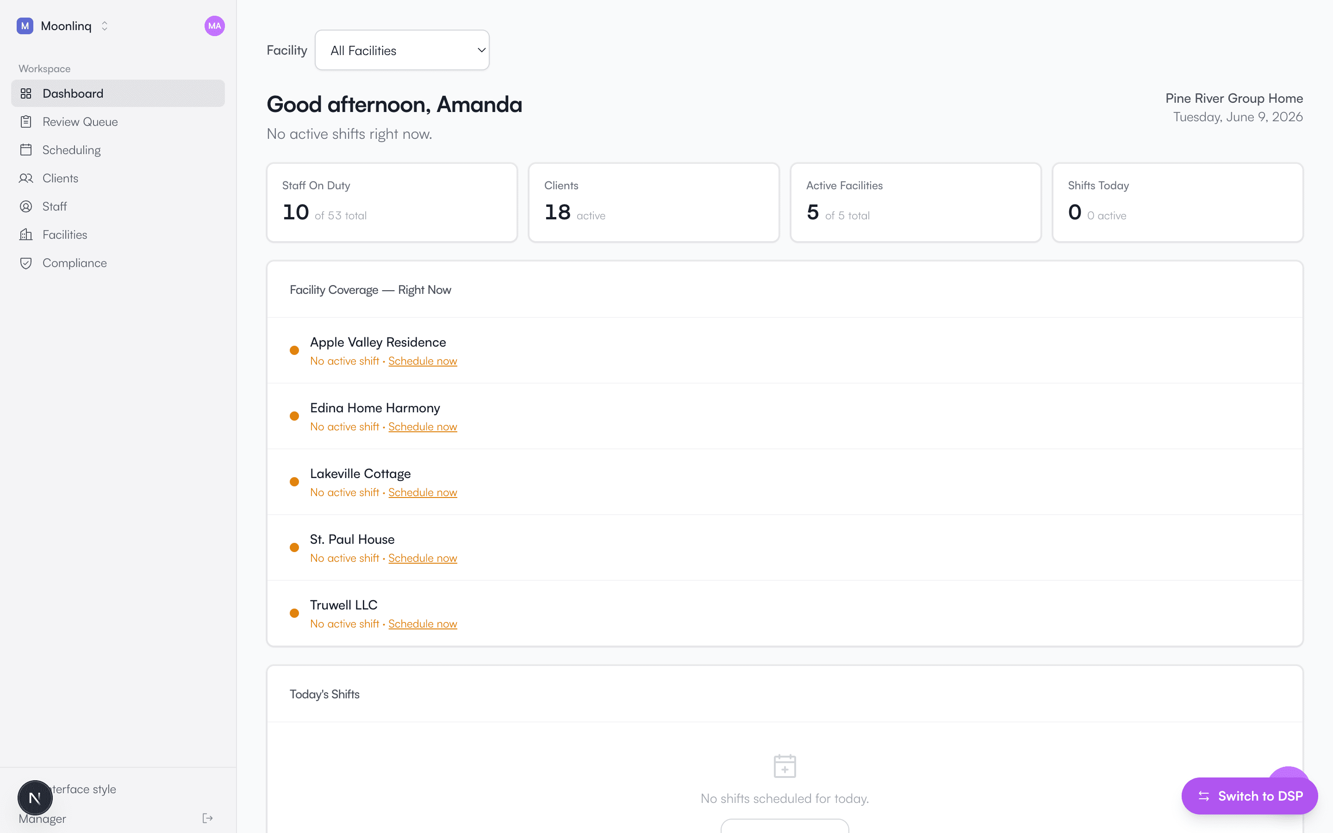Click the logout icon beside Manager
The width and height of the screenshot is (1333, 833).
207,818
